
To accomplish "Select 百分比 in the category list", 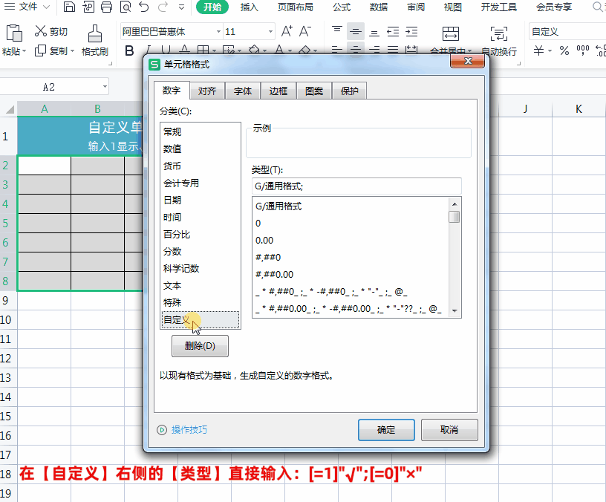I will pos(201,235).
